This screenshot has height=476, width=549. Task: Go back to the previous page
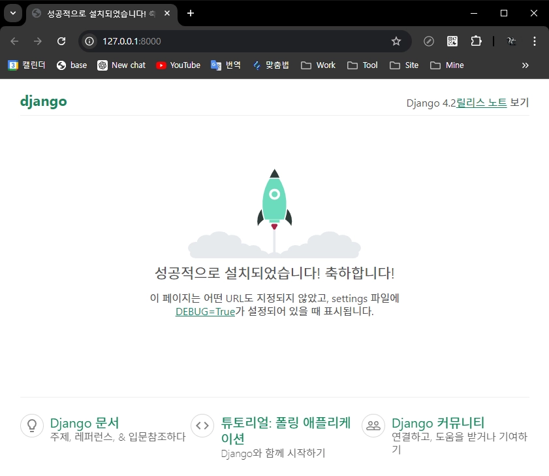click(14, 41)
